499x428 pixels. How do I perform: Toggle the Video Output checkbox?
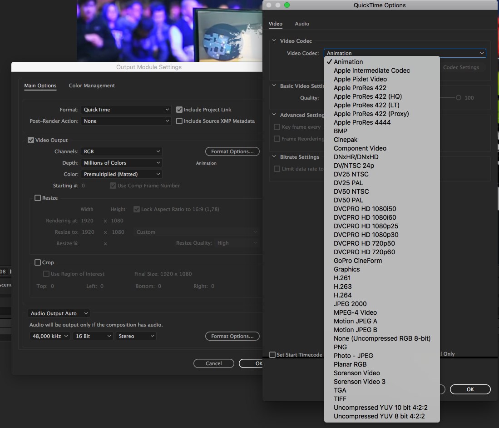point(31,140)
